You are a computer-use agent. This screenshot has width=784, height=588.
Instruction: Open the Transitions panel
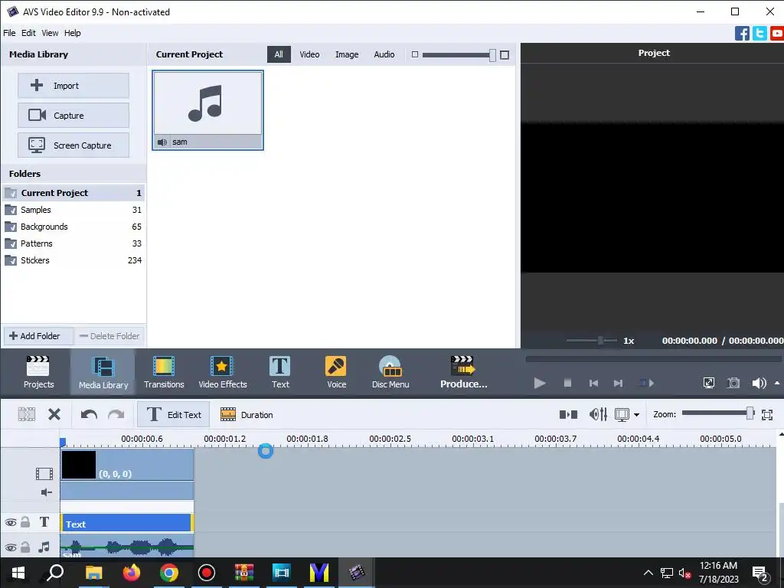pos(164,372)
